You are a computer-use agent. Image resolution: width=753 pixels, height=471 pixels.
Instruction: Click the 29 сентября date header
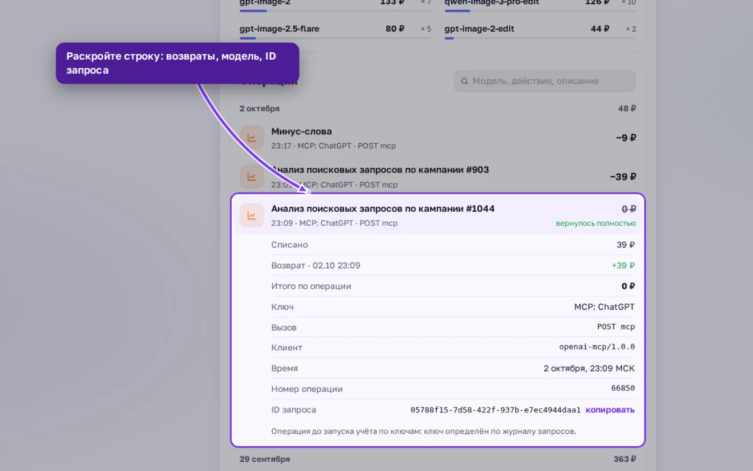[x=265, y=459]
